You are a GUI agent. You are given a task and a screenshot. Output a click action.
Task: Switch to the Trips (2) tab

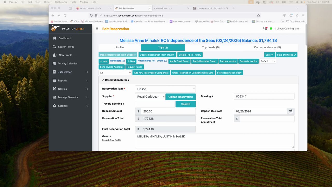(x=163, y=48)
